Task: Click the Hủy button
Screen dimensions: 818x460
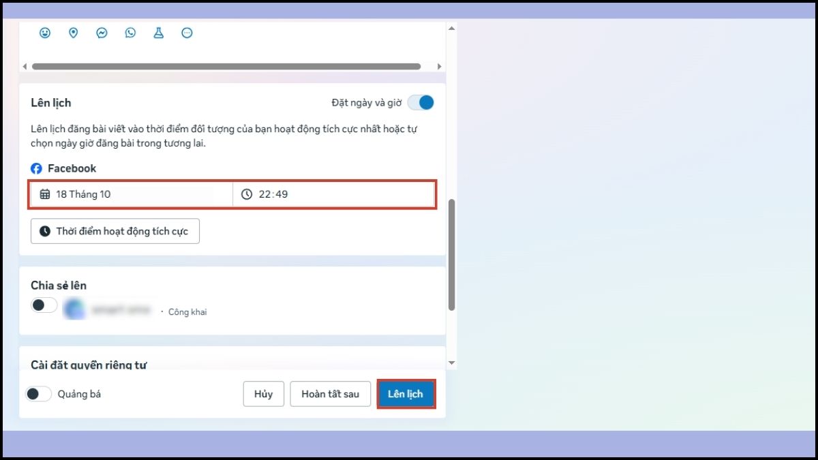Action: pyautogui.click(x=264, y=394)
